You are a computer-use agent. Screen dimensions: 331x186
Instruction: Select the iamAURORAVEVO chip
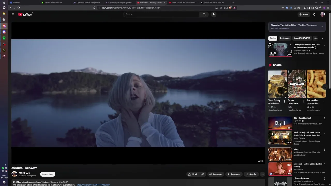coord(302,38)
